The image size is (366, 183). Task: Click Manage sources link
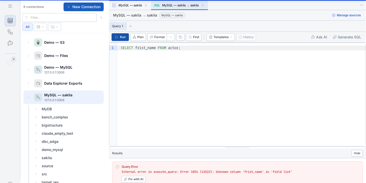coord(346,15)
